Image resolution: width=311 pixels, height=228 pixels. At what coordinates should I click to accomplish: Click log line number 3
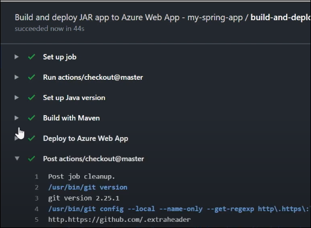point(37,198)
